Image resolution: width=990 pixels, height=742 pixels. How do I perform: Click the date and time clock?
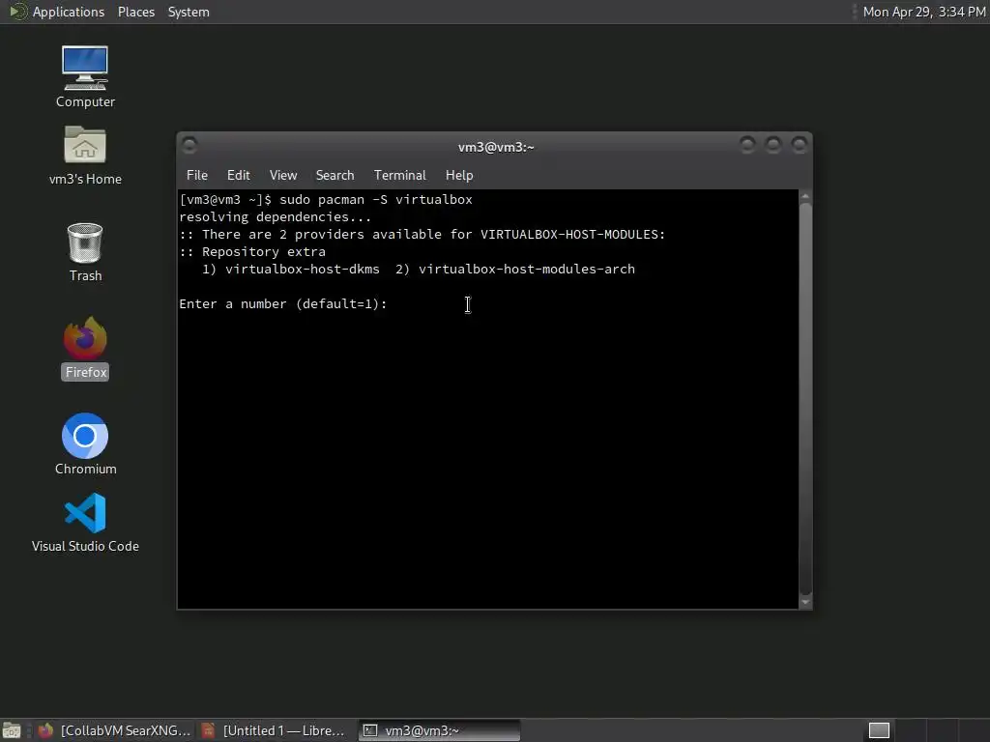pos(923,12)
